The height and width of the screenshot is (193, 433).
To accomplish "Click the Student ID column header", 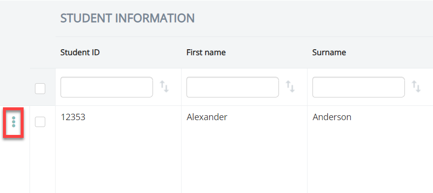I will click(x=80, y=52).
